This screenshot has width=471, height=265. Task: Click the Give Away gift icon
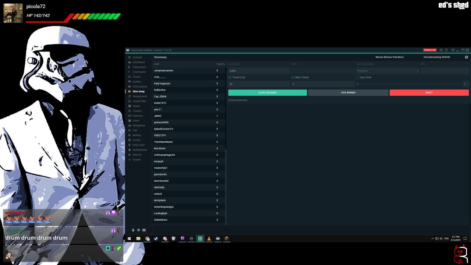(129, 91)
